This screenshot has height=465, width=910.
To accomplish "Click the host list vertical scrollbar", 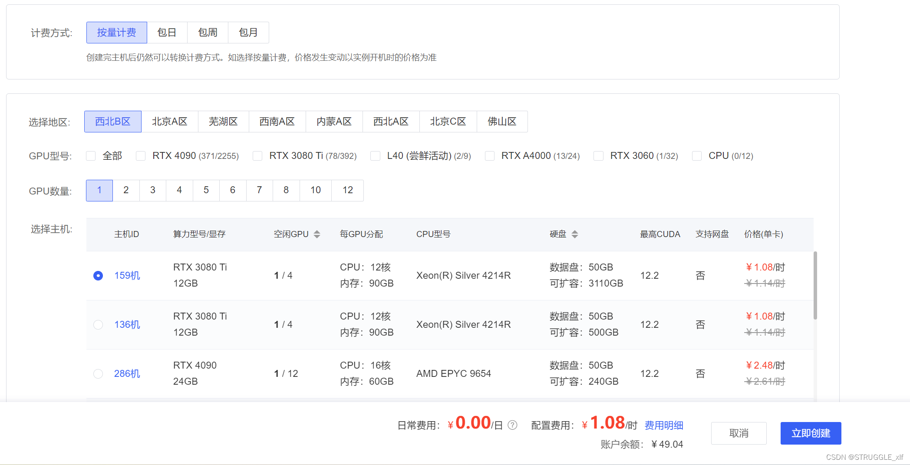I will coord(815,286).
